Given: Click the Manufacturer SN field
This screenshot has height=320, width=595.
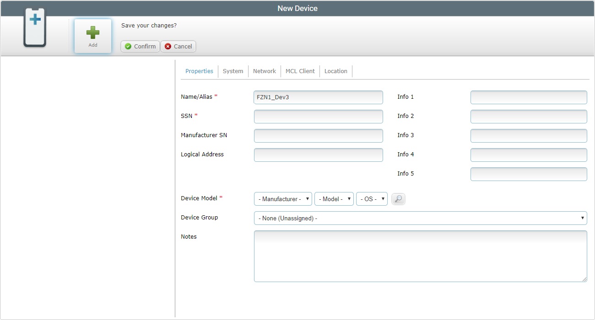Looking at the screenshot, I should 318,136.
